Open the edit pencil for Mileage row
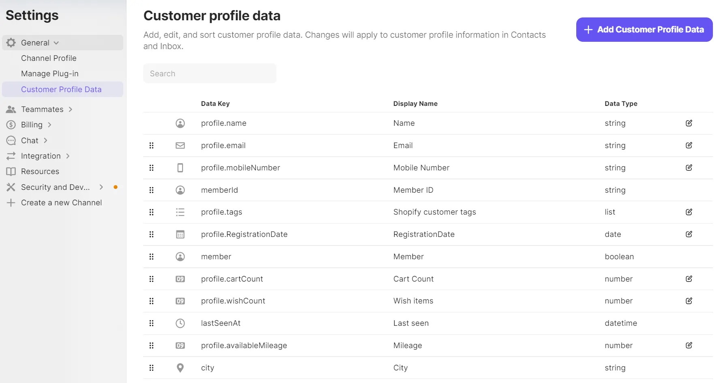Screen dimensions: 719x383 [x=689, y=345]
